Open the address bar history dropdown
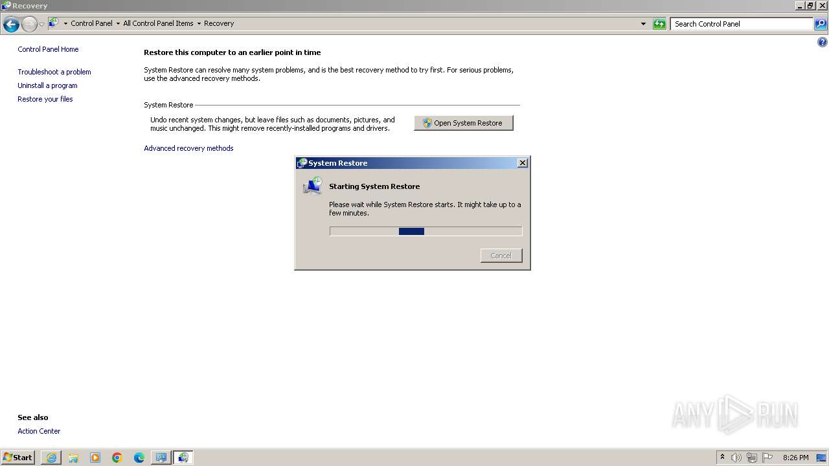This screenshot has width=829, height=466. click(643, 24)
